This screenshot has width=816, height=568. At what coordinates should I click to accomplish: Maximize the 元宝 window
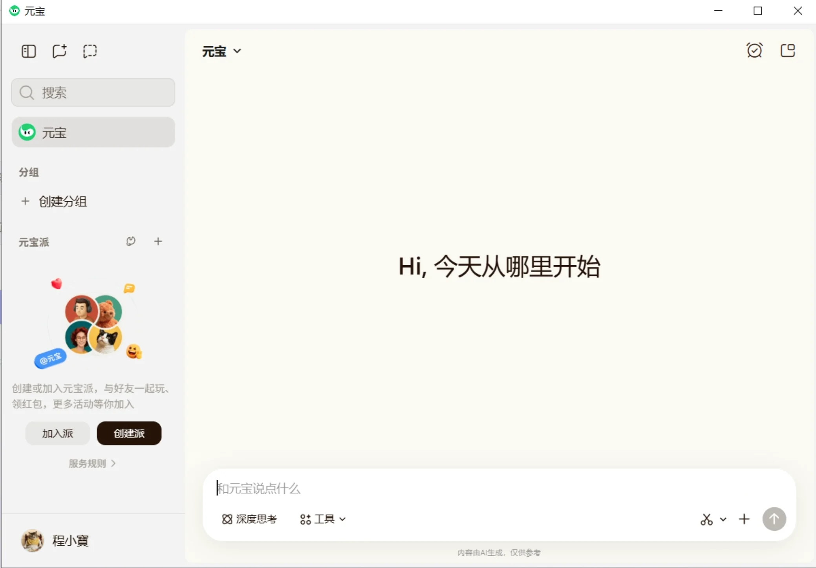pyautogui.click(x=758, y=11)
